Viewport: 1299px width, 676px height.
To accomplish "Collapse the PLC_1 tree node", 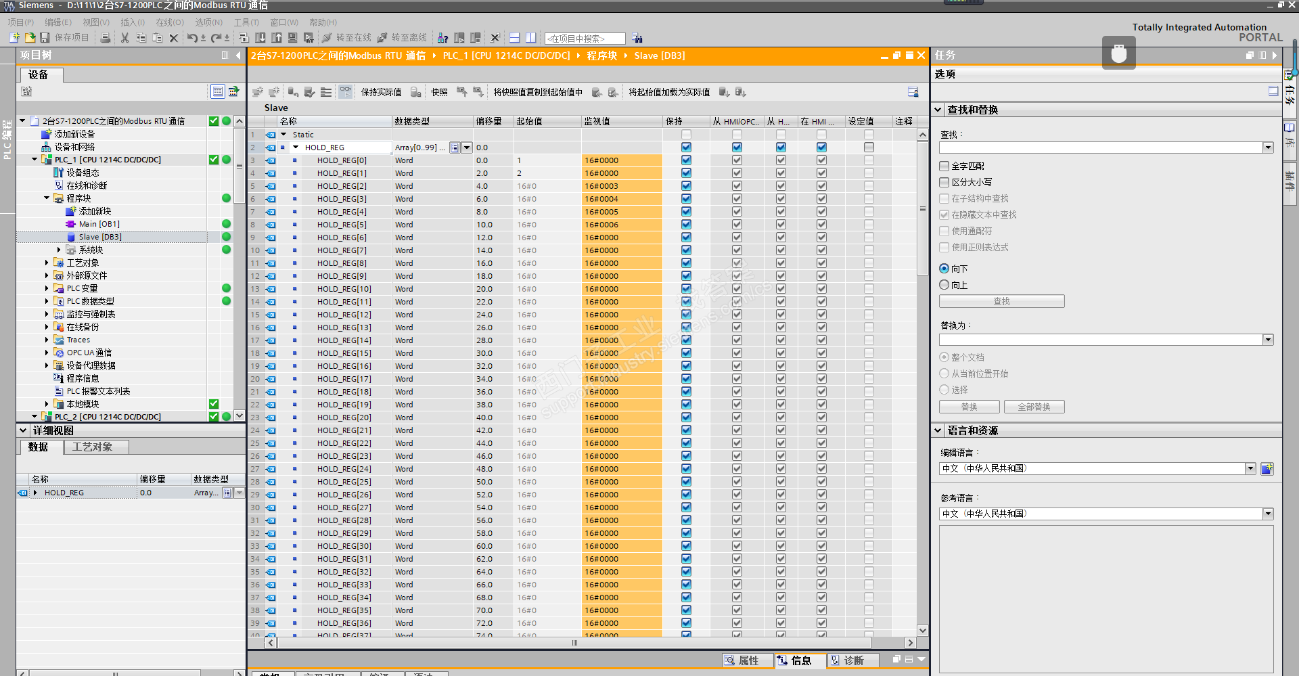I will (35, 160).
